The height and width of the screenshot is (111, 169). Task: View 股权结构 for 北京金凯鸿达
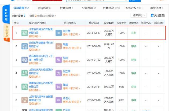(x=35, y=36)
